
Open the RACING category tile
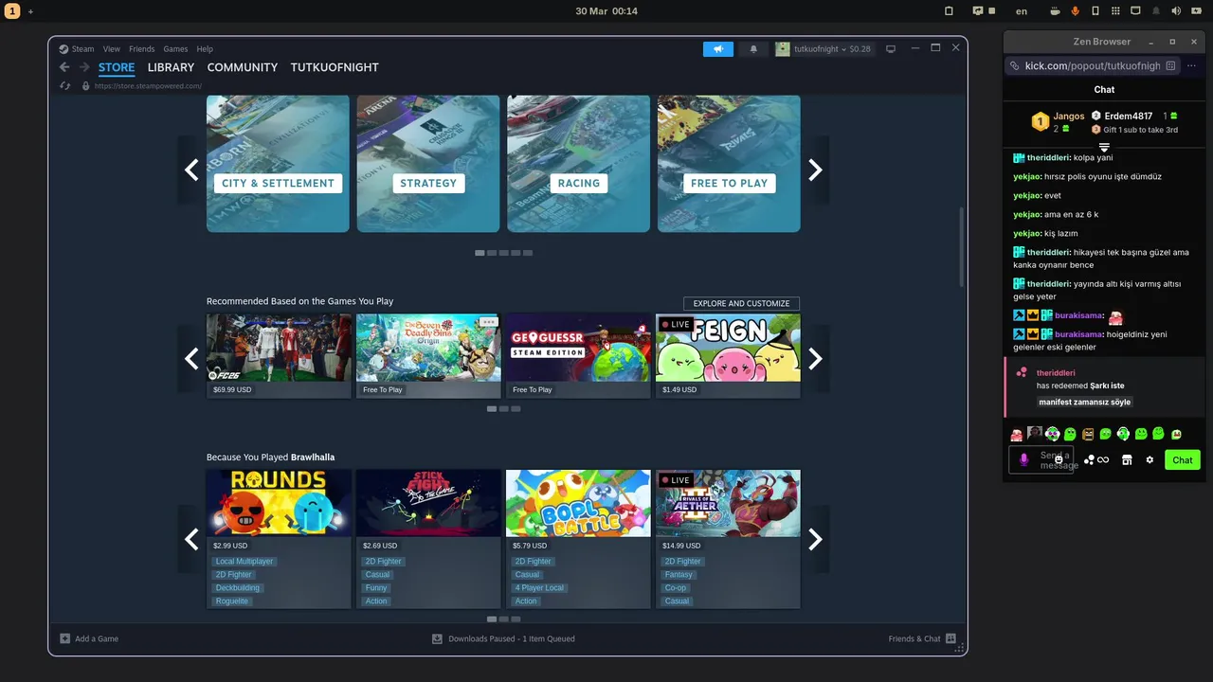(x=578, y=163)
